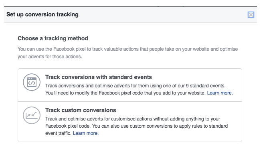Select 'Track conversions with standard events' heading
Image resolution: width=269 pixels, height=156 pixels.
(99, 77)
